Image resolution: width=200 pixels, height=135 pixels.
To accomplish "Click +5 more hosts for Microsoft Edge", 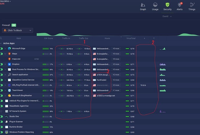I will pos(116,49).
